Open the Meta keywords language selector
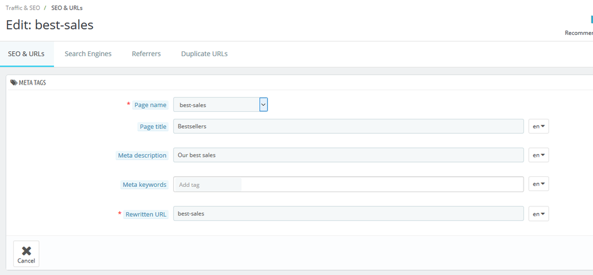The image size is (593, 275). point(538,184)
